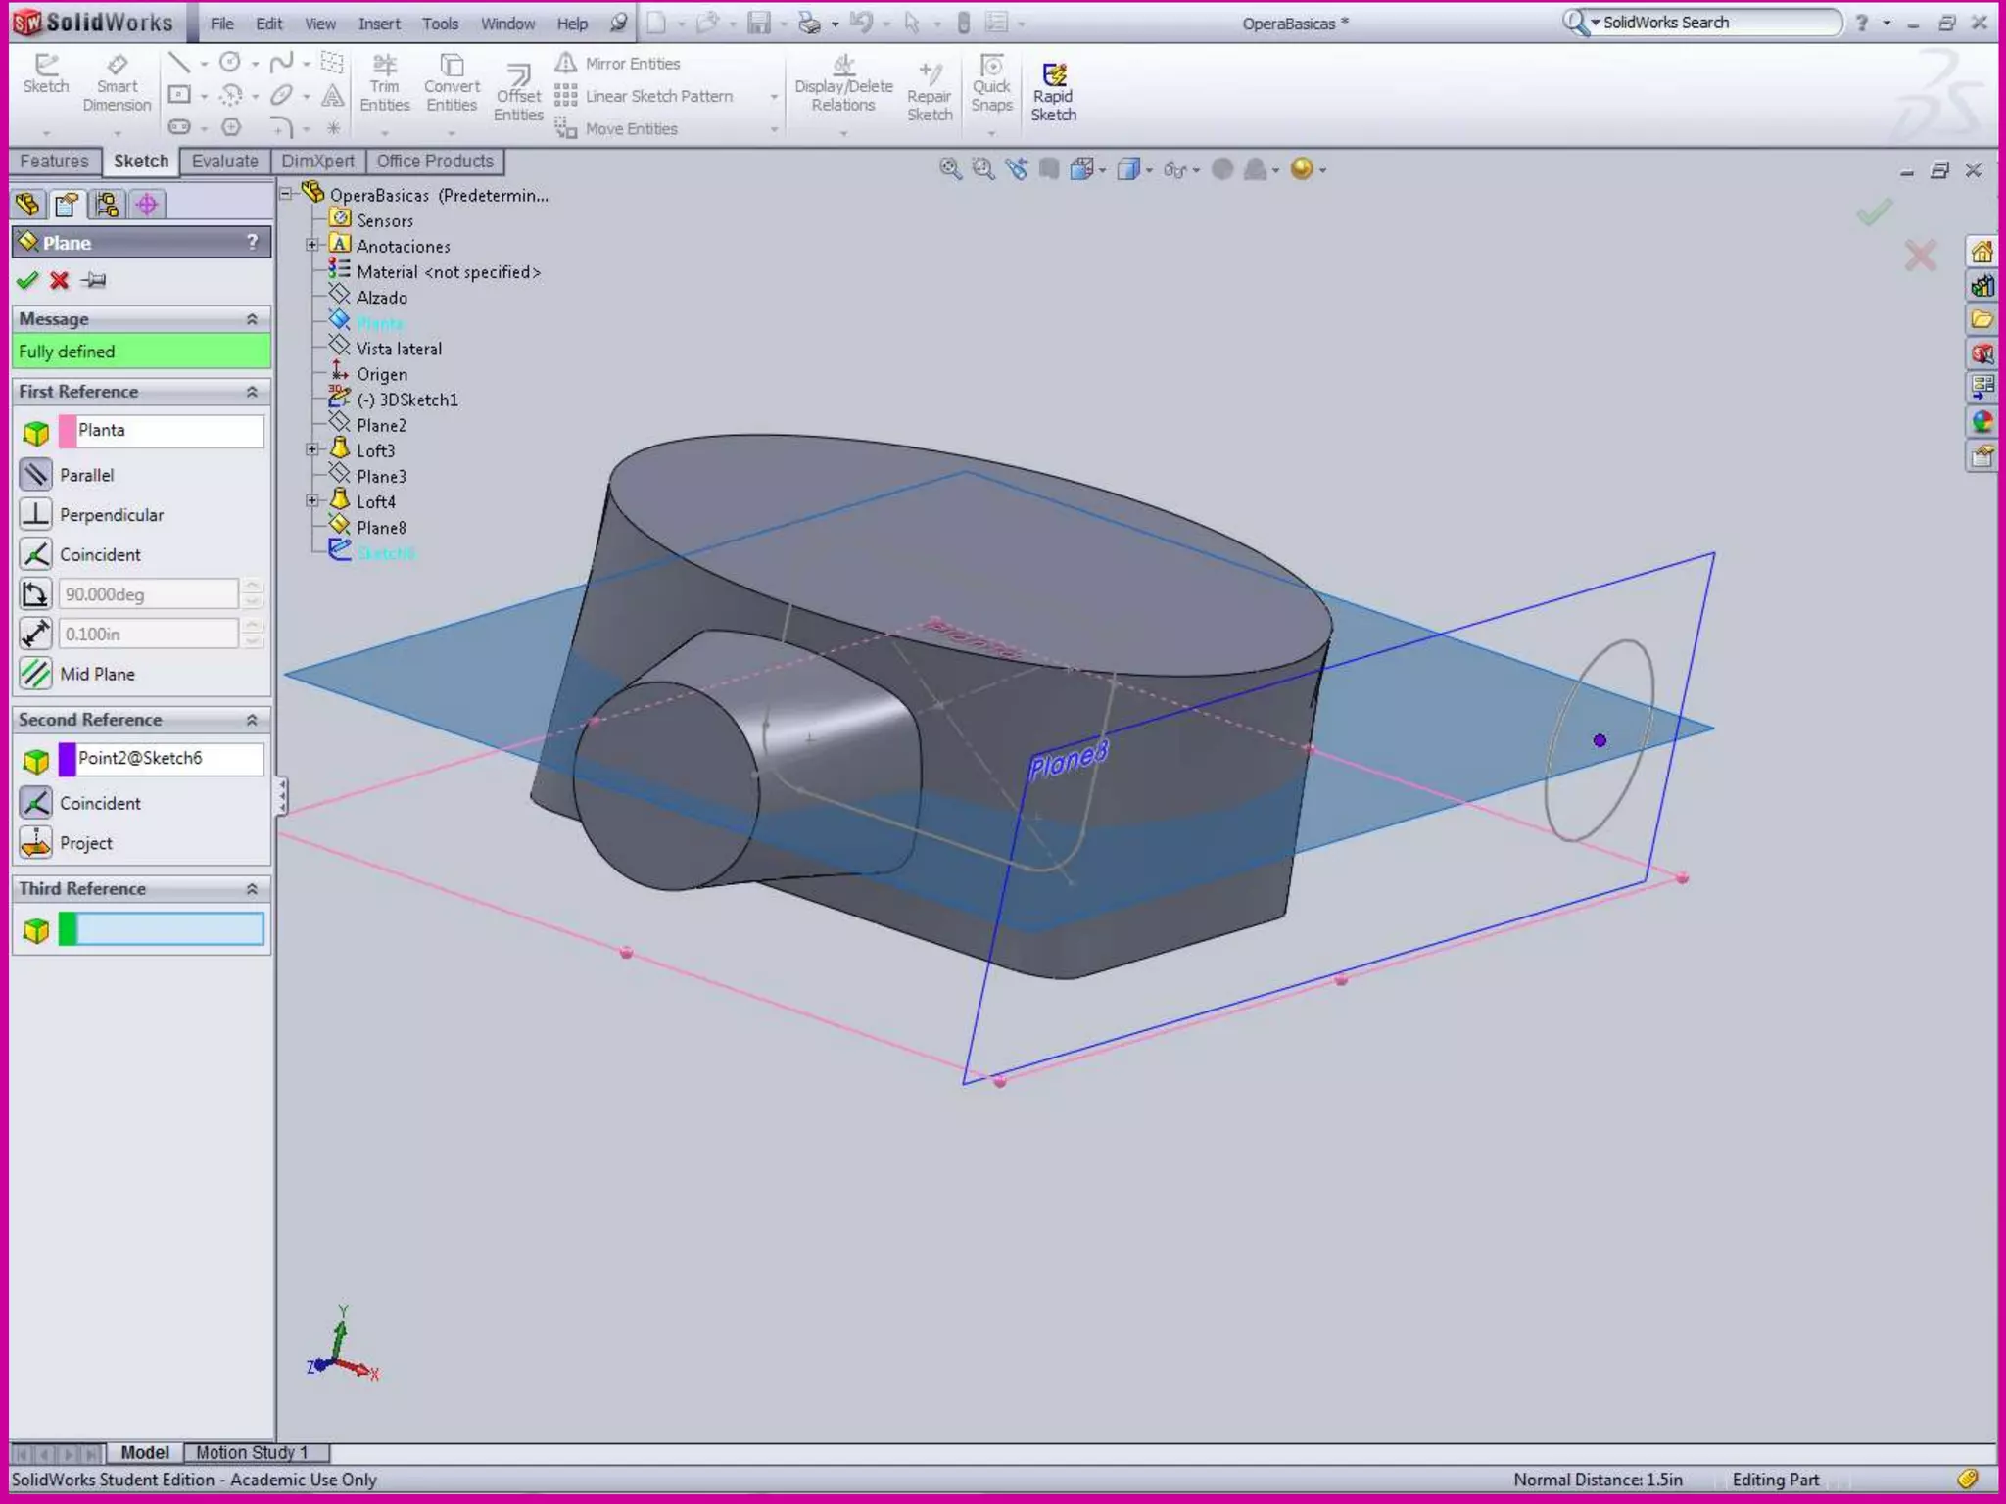
Task: Expand the Anotaciones tree node
Action: (x=311, y=246)
